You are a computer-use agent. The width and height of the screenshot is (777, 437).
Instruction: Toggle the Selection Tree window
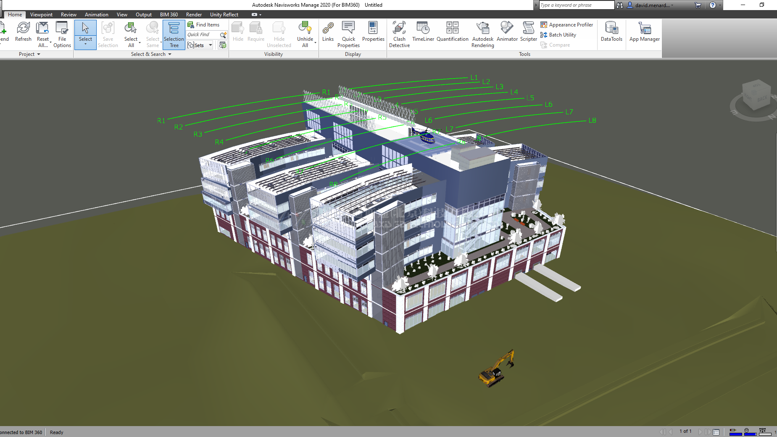174,34
